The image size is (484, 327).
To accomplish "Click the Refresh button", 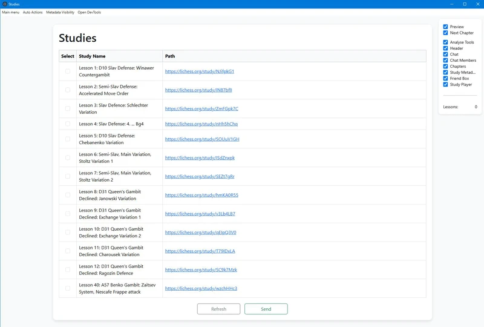I will point(218,309).
